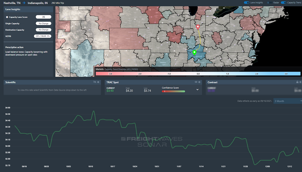This screenshot has height=172, width=302.
Task: Click the Mapbox logo on map
Action: (63, 74)
